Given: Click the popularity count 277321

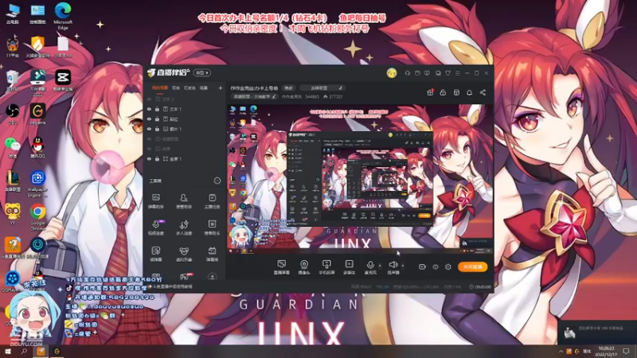Looking at the screenshot, I should coord(335,97).
